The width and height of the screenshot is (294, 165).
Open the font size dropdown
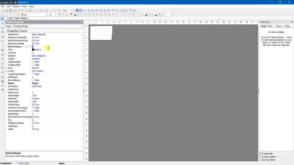(x=56, y=14)
